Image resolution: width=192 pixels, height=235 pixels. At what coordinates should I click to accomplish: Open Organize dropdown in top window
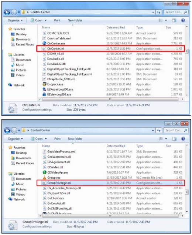15,20
